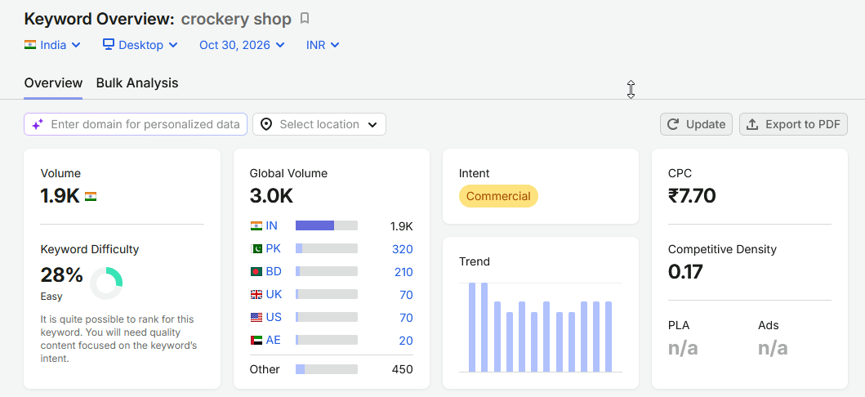Click the UAE flag in Global Volume list
The image size is (865, 397).
tap(256, 340)
